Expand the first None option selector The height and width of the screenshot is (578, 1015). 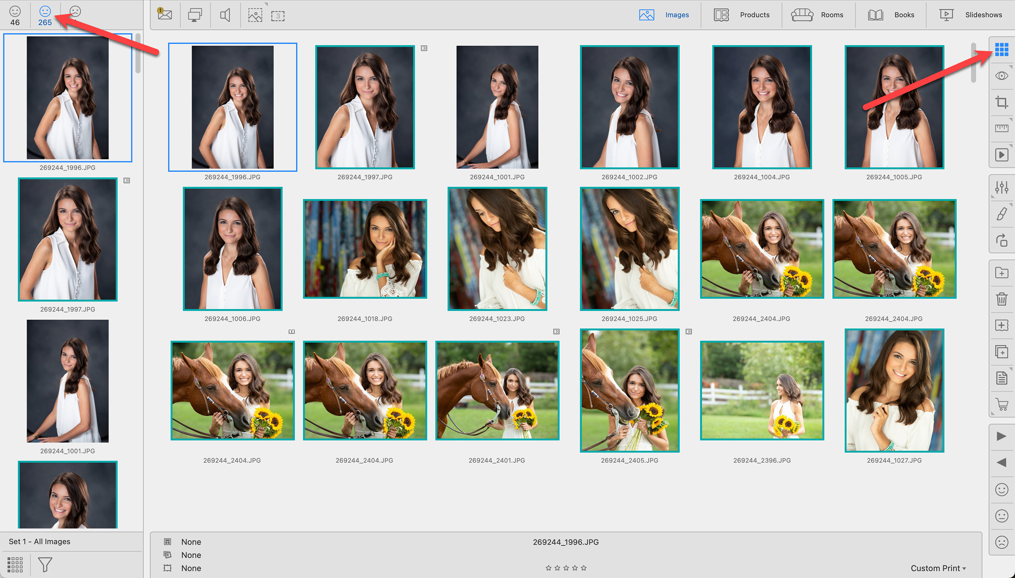click(191, 542)
